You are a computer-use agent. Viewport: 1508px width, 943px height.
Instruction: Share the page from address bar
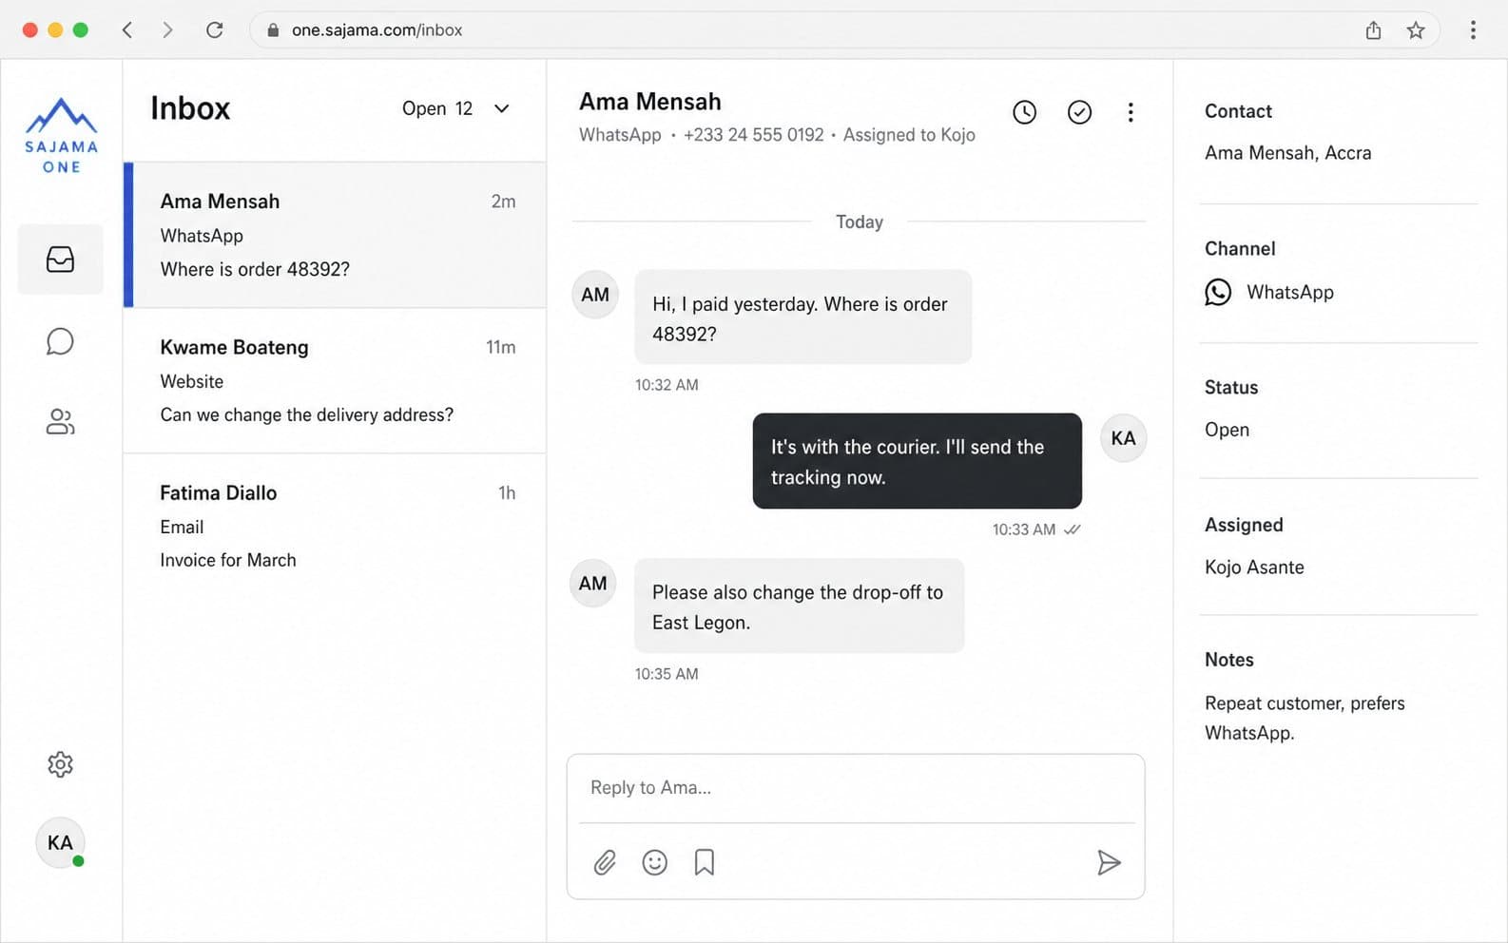(x=1373, y=29)
